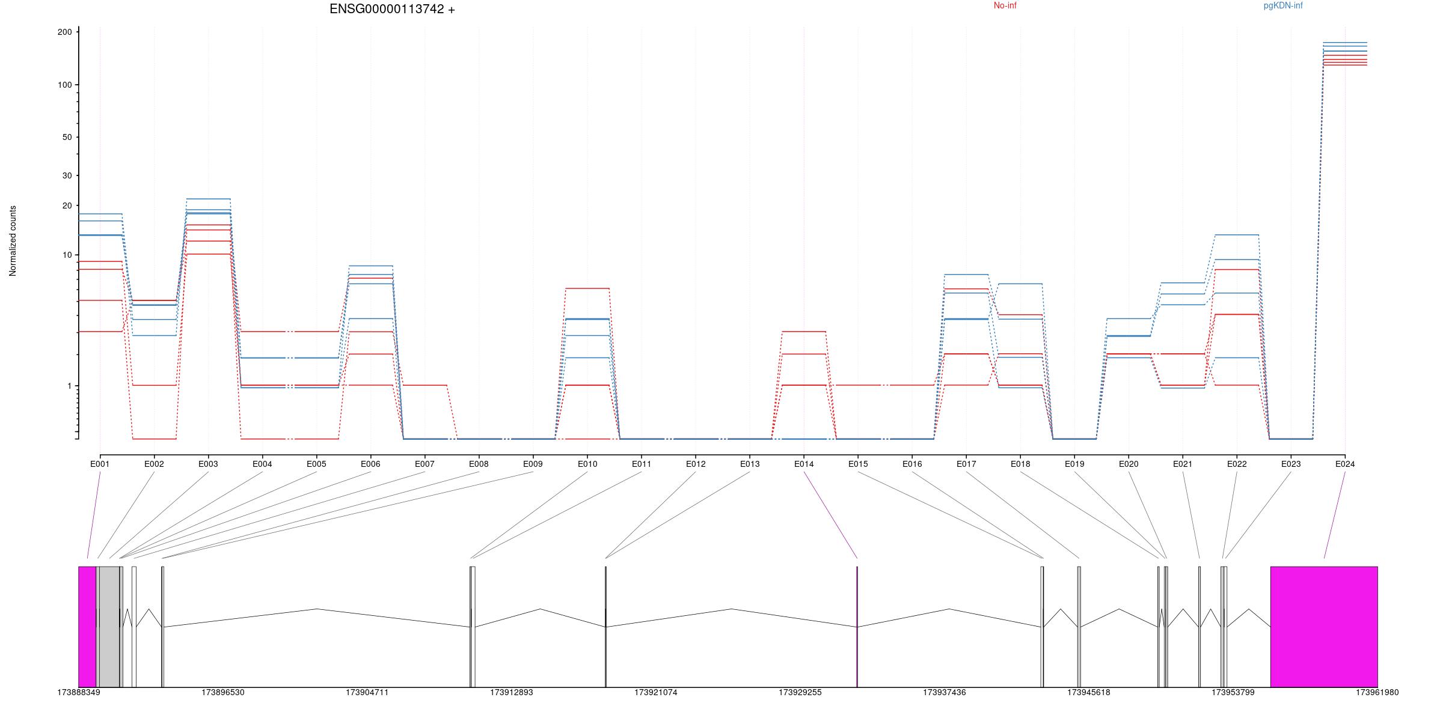Select exon label E017

point(966,464)
